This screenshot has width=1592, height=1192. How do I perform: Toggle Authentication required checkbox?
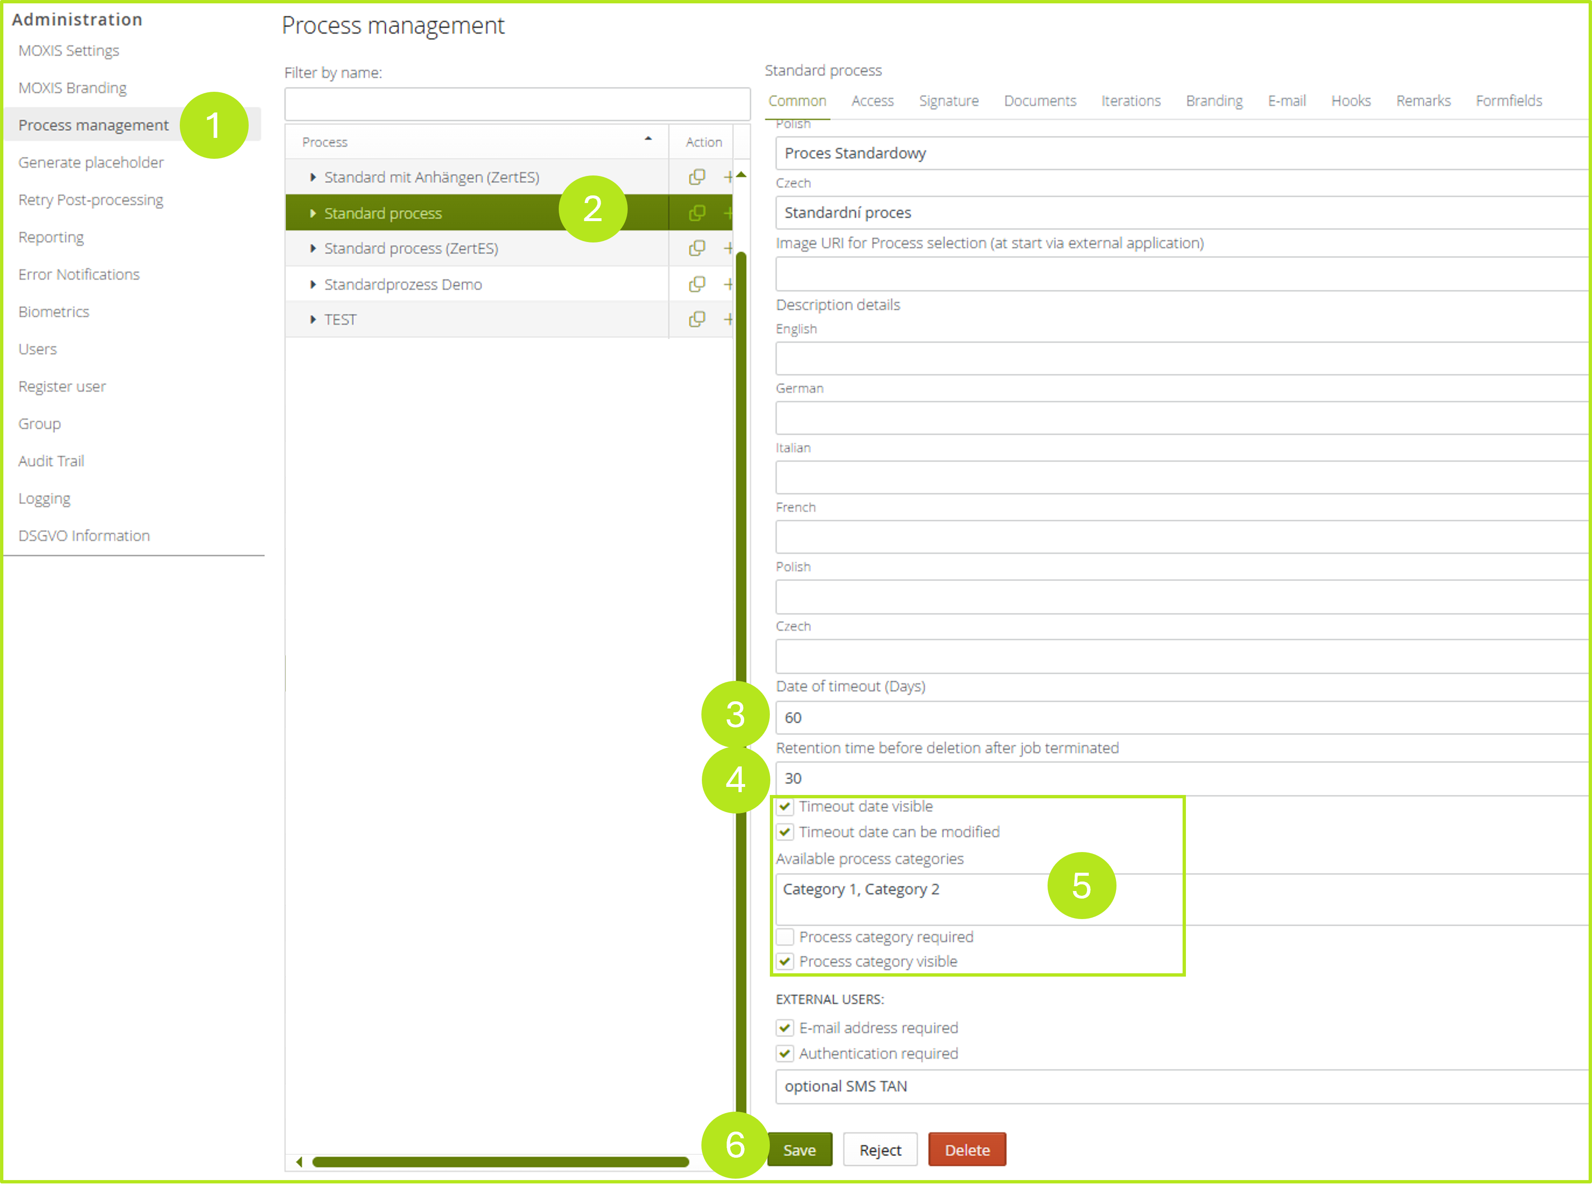(785, 1053)
